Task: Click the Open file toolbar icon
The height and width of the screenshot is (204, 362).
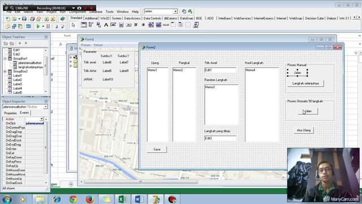Action: 14,19
